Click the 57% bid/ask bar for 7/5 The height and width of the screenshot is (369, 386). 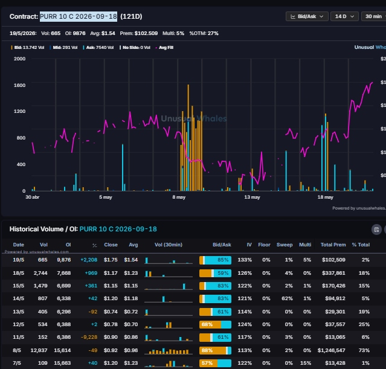point(216,364)
